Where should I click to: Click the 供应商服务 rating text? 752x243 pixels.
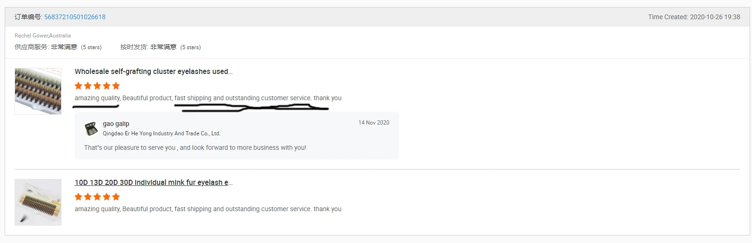pos(46,47)
